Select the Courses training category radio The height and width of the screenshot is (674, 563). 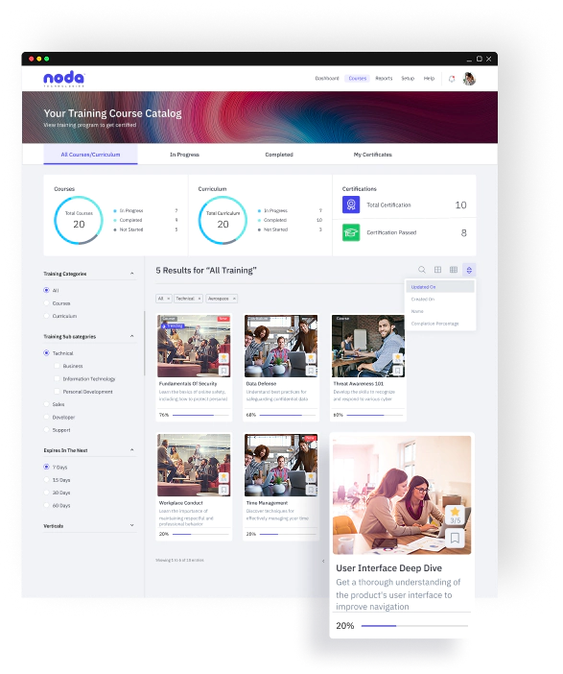click(x=46, y=303)
